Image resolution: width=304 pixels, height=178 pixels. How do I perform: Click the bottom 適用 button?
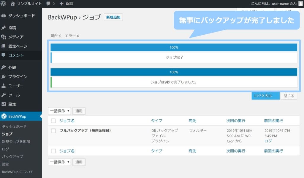79,162
